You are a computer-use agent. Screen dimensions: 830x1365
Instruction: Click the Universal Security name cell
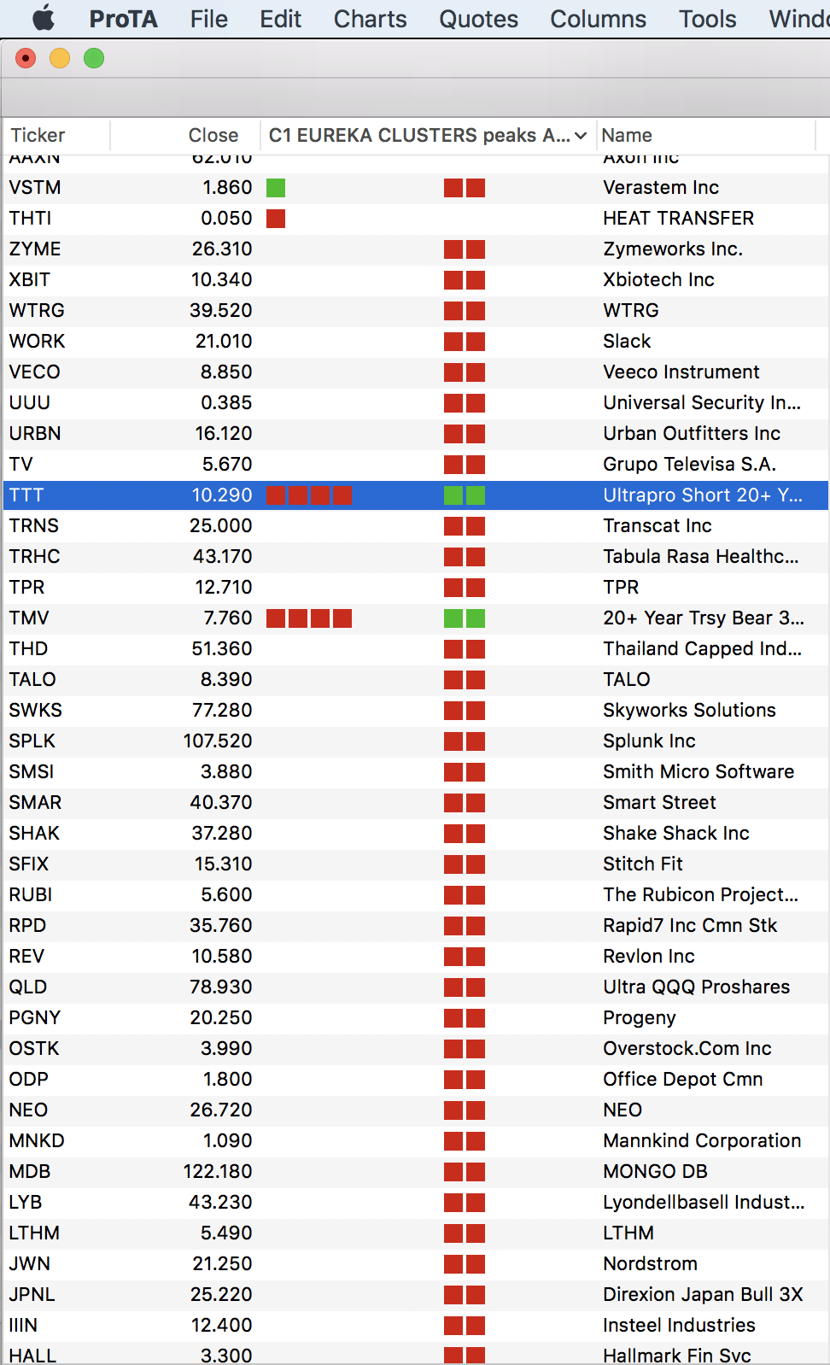702,403
